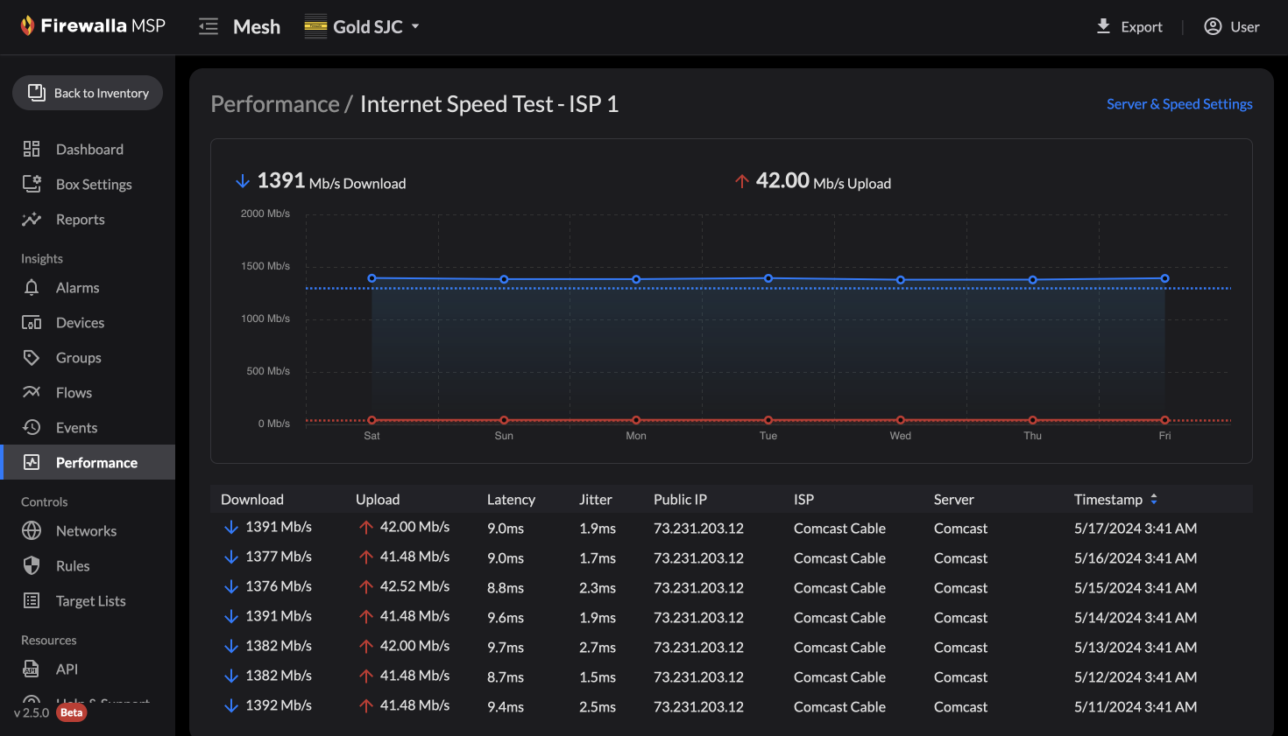Image resolution: width=1288 pixels, height=736 pixels.
Task: Sort table by Timestamp arrows
Action: click(x=1154, y=499)
